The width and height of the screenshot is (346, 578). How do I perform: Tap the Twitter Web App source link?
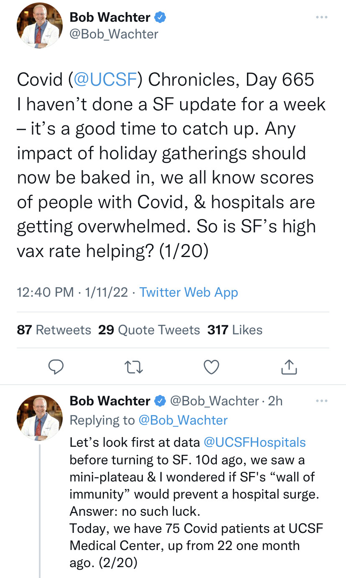coord(188,292)
